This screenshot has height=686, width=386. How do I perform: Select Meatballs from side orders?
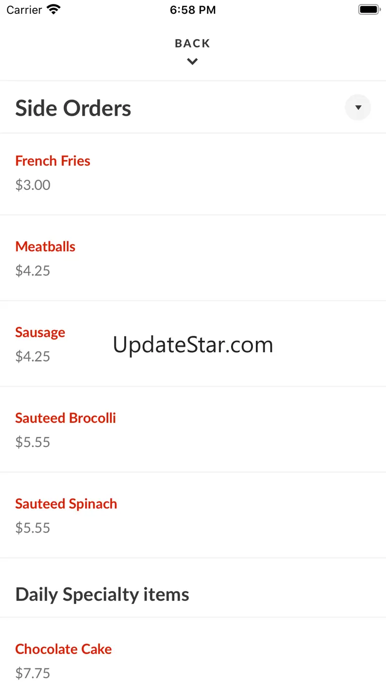(46, 246)
